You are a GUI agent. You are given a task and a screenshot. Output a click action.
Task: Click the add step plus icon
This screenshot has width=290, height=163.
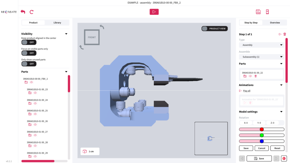[x=283, y=158]
